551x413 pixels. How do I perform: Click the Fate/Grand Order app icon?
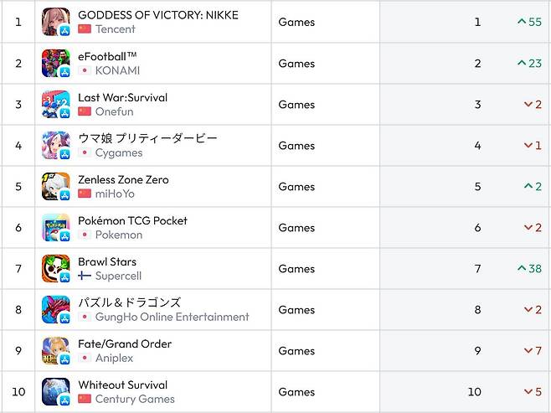[56, 350]
